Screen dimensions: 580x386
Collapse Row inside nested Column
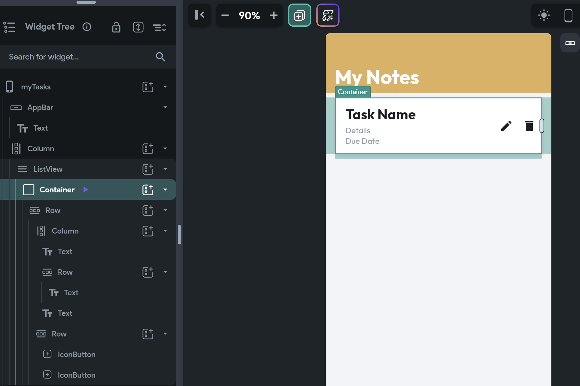tap(165, 272)
